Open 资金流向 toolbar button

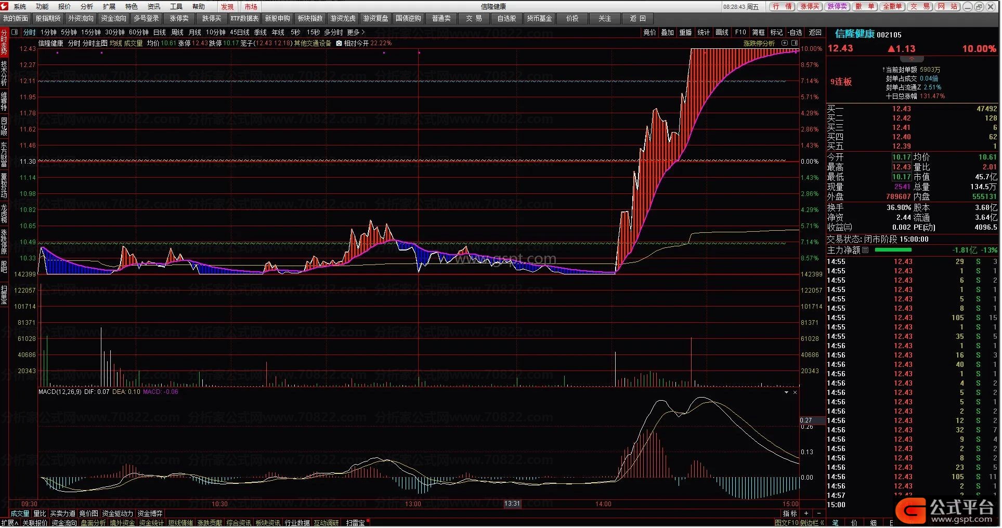(x=113, y=18)
